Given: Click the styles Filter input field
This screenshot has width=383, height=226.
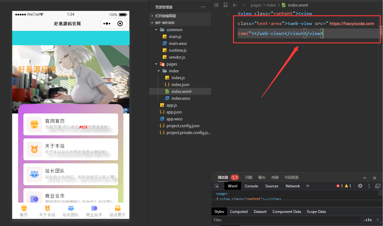Looking at the screenshot, I should click(x=281, y=220).
